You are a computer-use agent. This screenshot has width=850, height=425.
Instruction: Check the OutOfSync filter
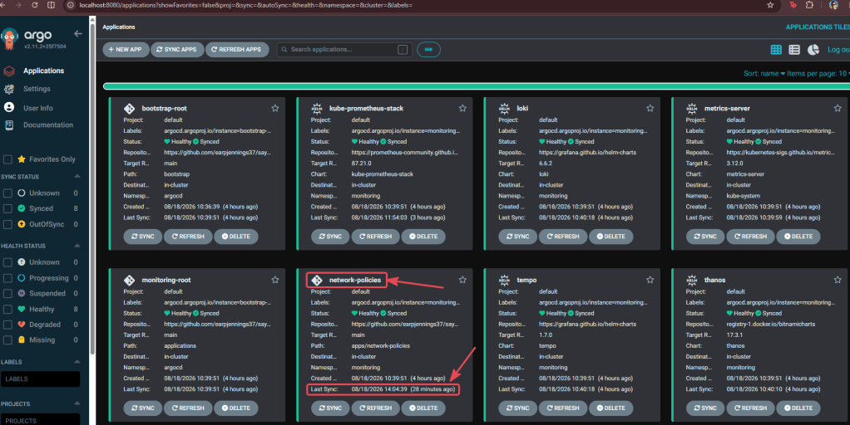[7, 224]
